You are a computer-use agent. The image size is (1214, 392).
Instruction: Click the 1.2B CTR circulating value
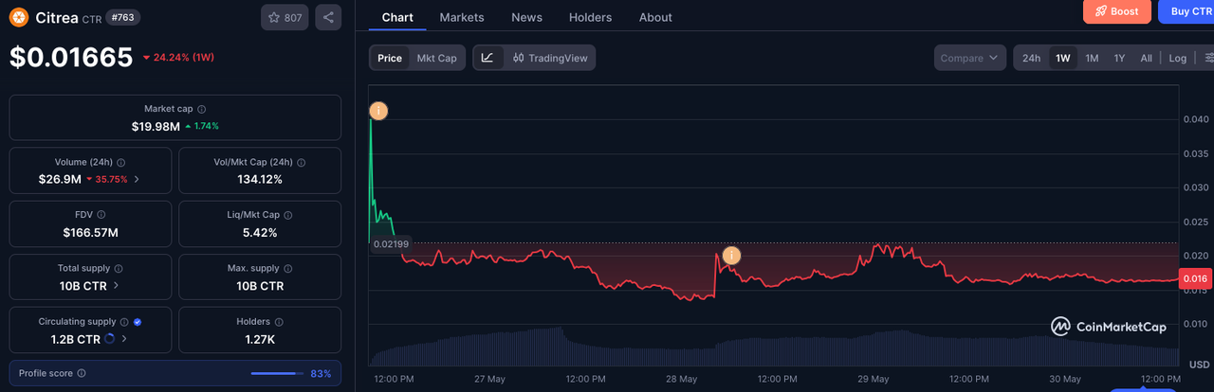(77, 338)
